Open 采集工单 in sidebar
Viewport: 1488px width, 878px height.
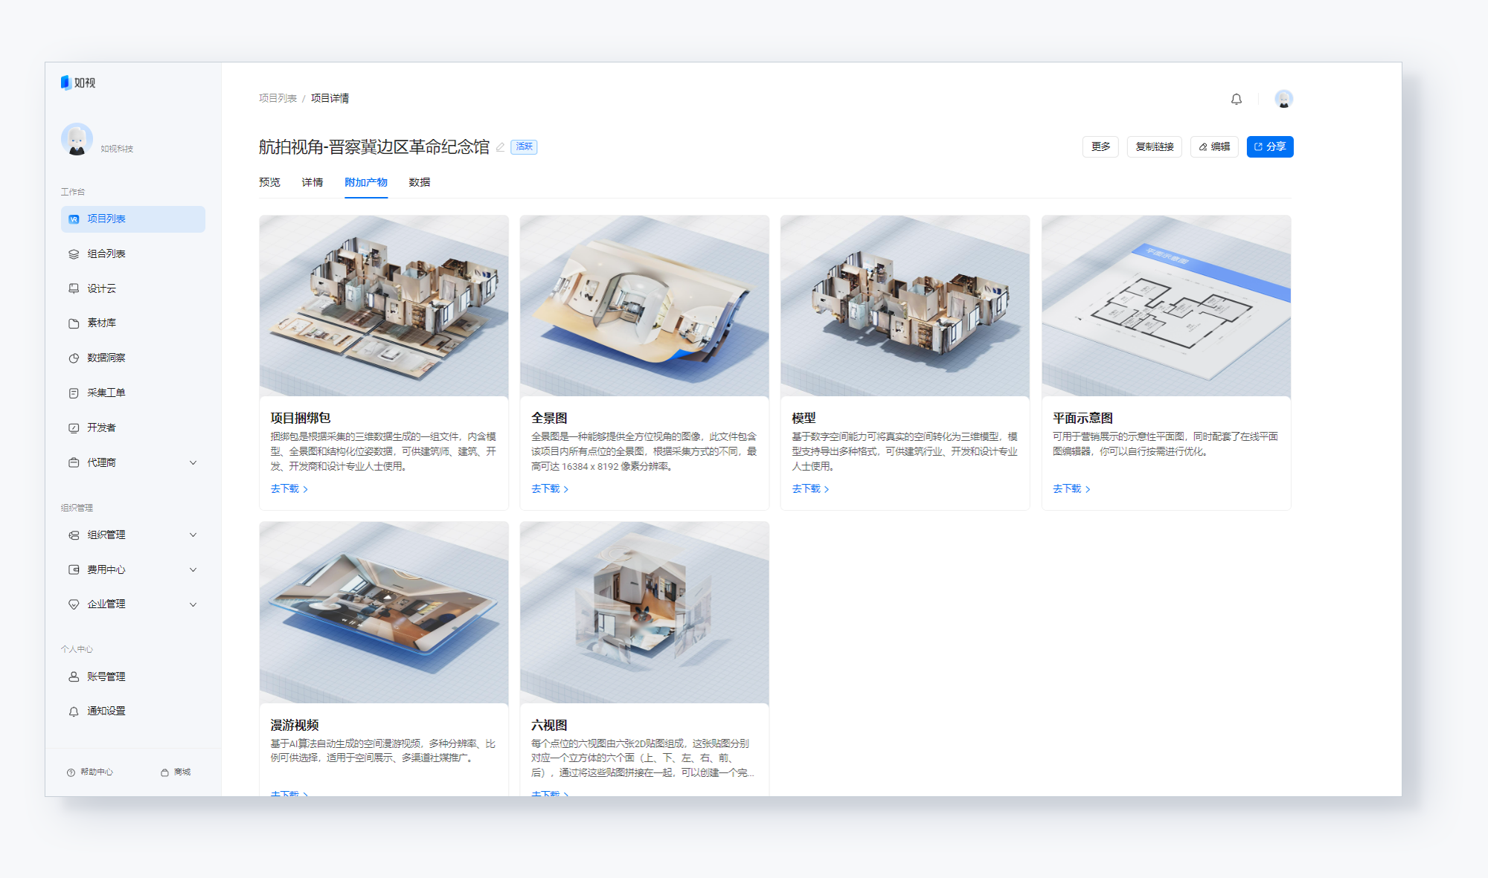point(133,393)
